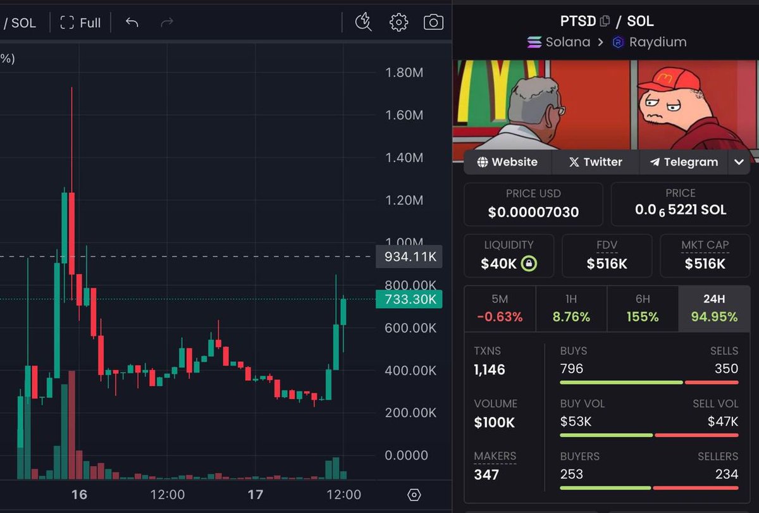Click the chart time-axis settings icon
Image resolution: width=759 pixels, height=513 pixels.
pos(414,495)
